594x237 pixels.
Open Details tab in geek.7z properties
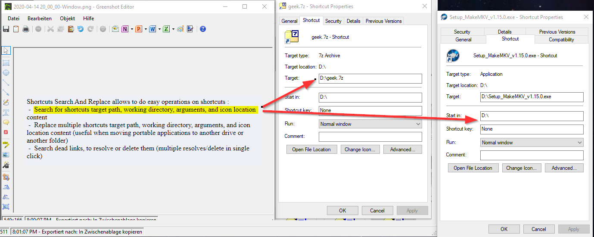pyautogui.click(x=353, y=21)
